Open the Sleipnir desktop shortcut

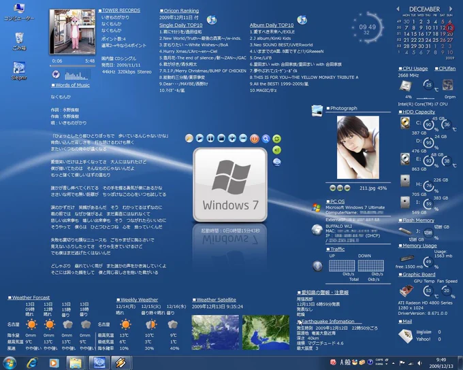pos(19,71)
